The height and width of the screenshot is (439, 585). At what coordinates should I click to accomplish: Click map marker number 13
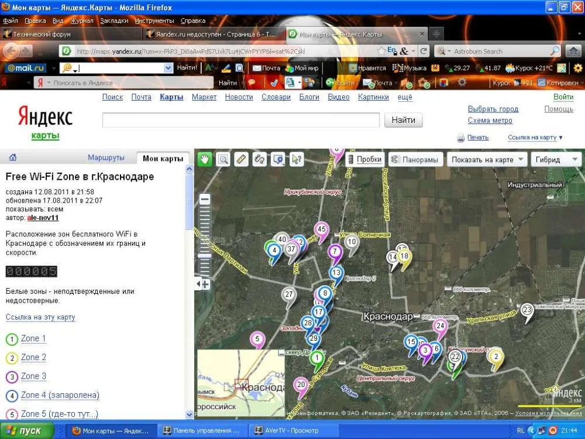pyautogui.click(x=336, y=275)
